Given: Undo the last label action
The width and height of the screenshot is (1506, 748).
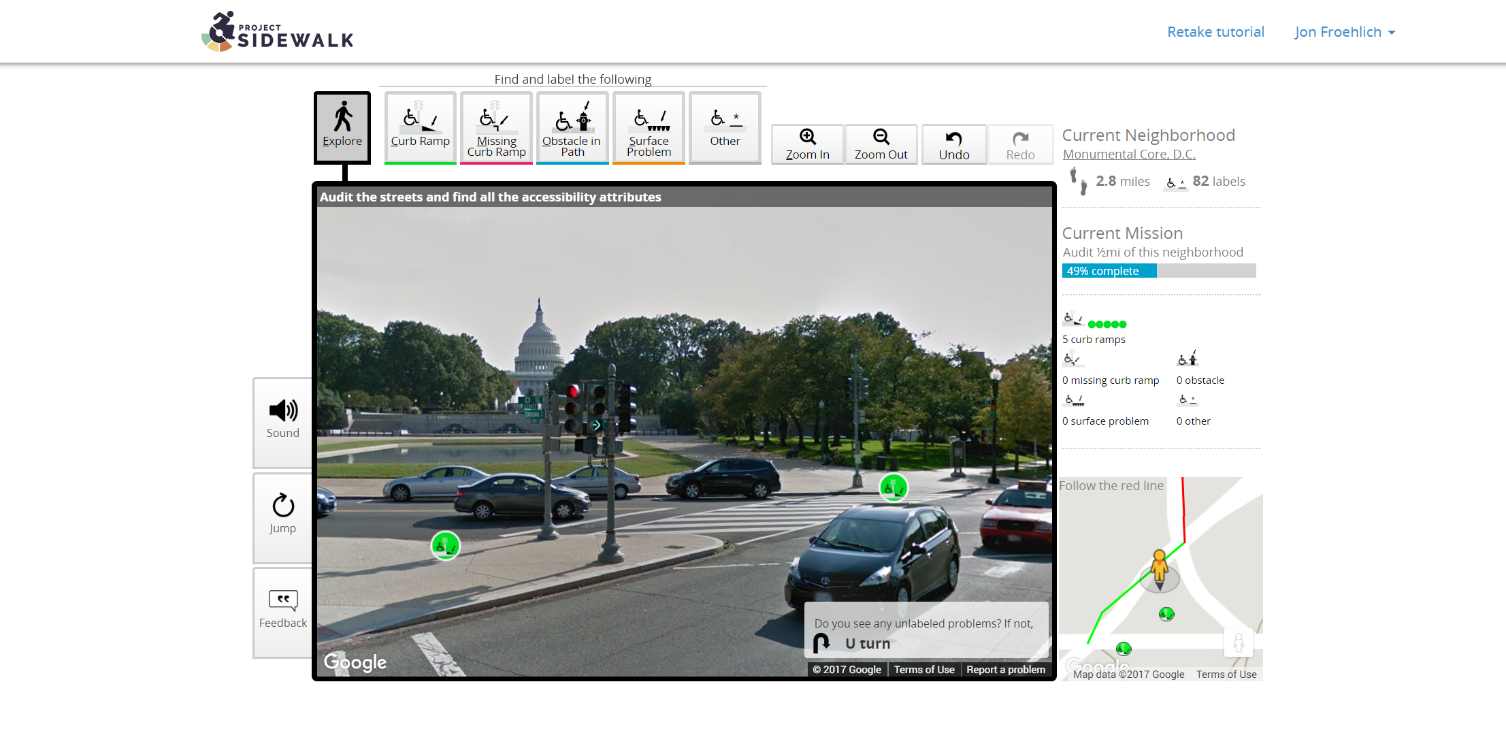Looking at the screenshot, I should (x=954, y=144).
